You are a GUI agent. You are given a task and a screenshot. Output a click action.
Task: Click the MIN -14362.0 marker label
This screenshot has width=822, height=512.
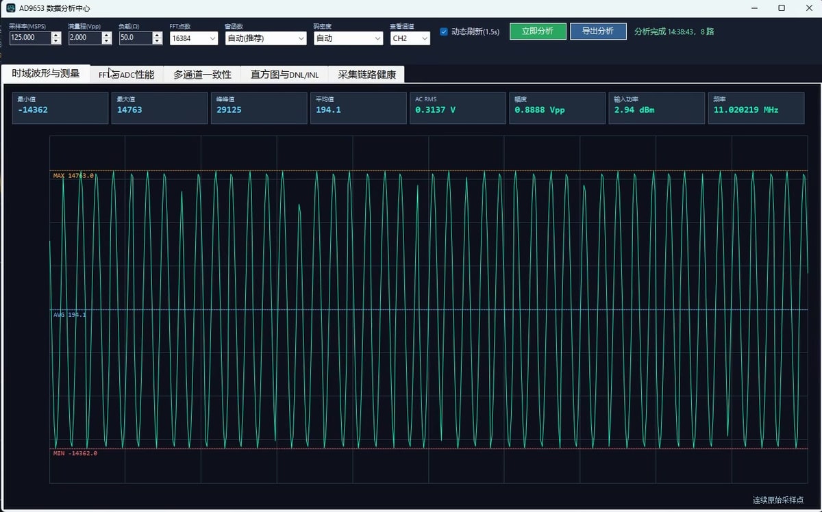(x=75, y=453)
